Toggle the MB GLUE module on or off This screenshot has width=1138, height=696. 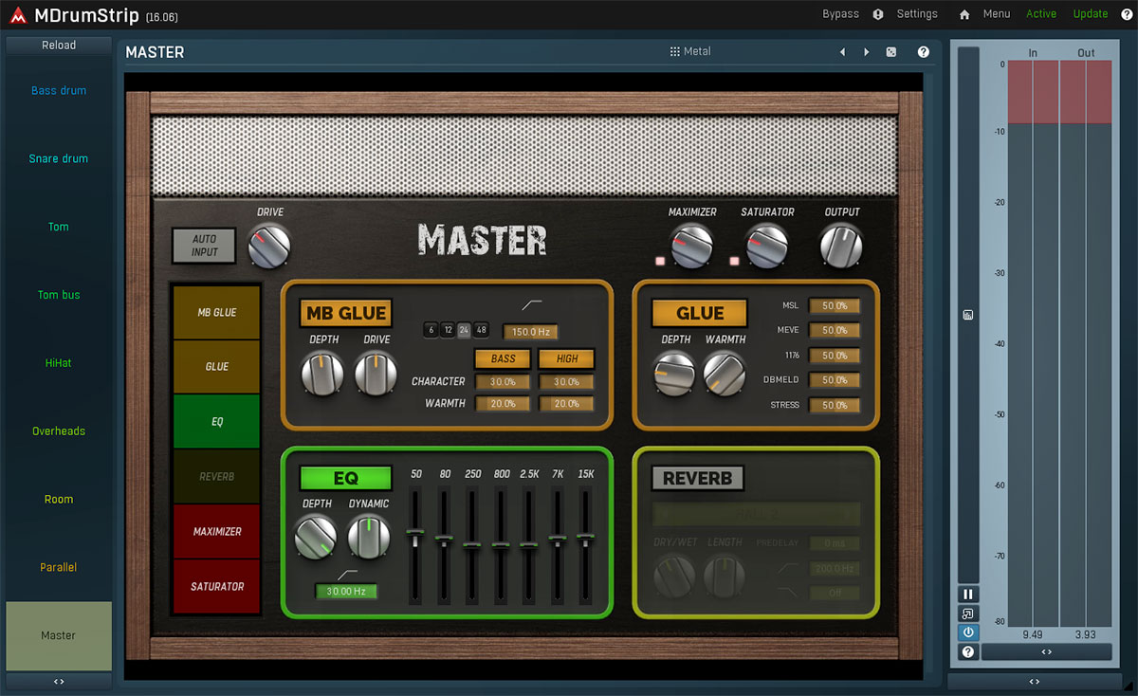[345, 313]
